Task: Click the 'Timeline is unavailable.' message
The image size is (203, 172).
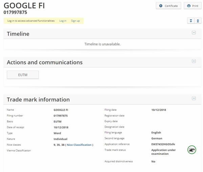Action: (103, 44)
